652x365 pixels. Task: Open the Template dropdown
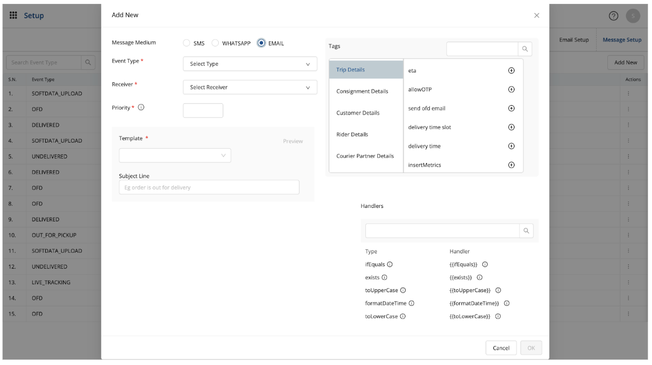click(175, 155)
